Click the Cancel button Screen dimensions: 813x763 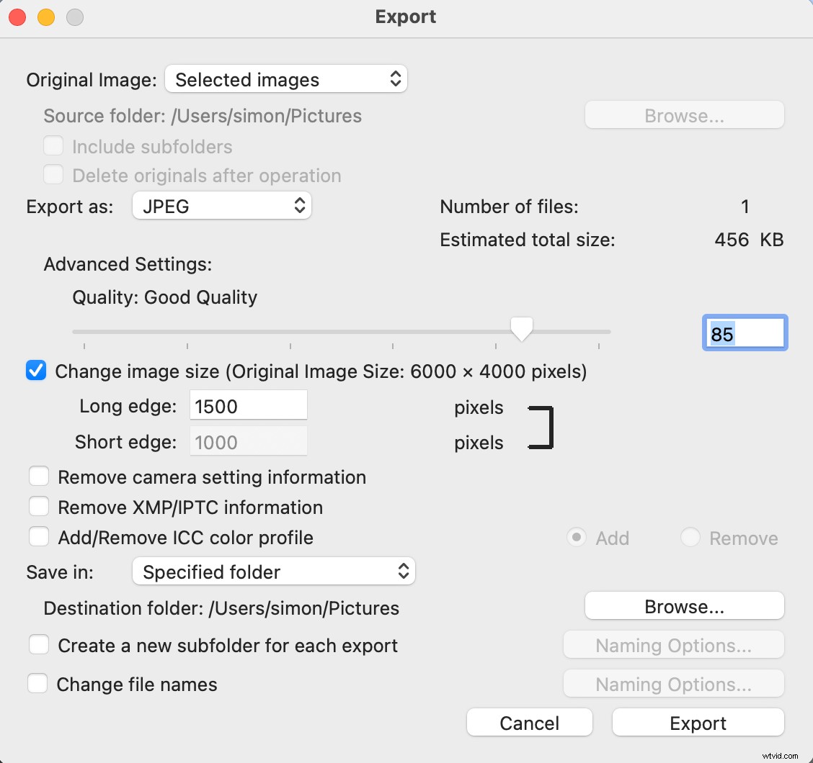[529, 722]
